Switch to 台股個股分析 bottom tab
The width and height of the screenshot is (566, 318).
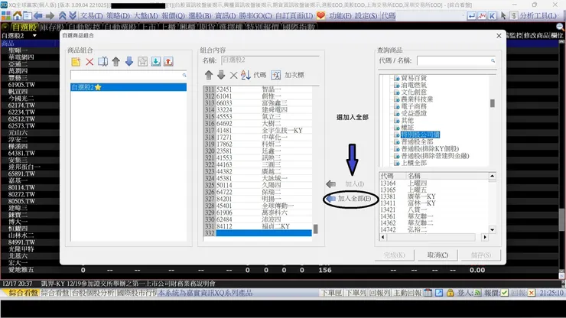[93, 293]
